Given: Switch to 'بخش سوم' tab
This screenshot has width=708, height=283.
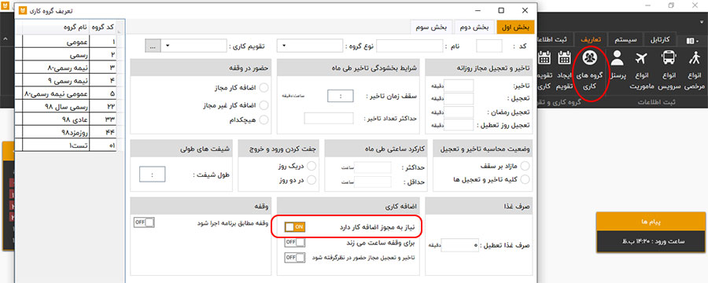Looking at the screenshot, I should pos(431,27).
